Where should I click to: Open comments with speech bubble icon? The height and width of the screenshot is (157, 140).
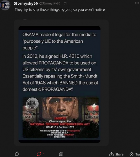[x=61, y=154]
